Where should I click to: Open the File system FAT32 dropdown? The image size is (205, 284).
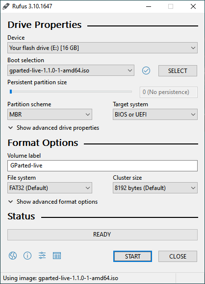50,188
